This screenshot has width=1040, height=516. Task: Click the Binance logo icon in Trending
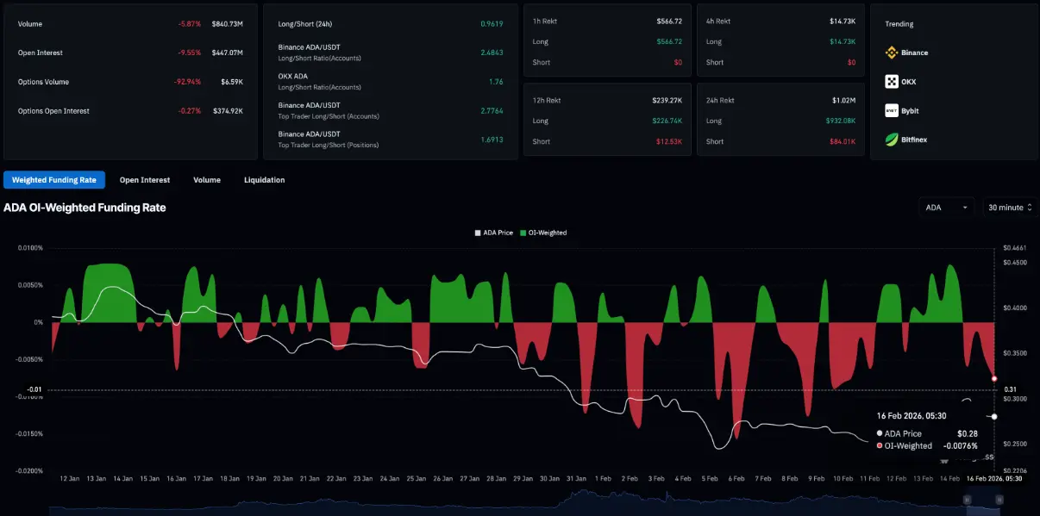pyautogui.click(x=892, y=53)
